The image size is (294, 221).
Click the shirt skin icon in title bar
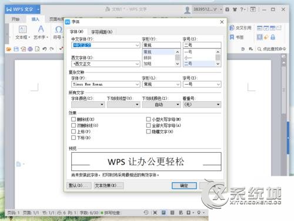click(x=235, y=9)
